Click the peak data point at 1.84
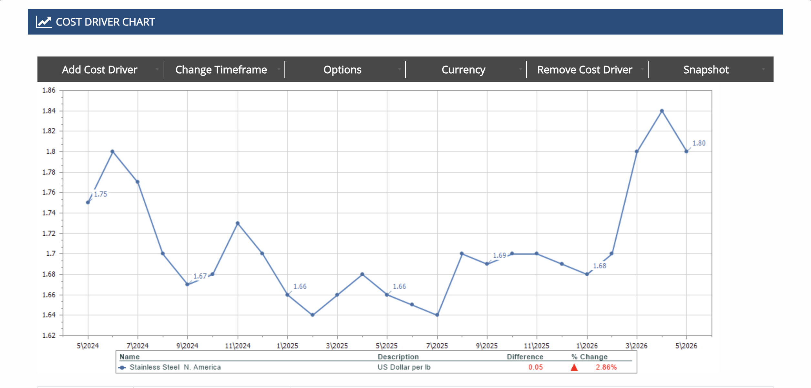Viewport: 811px width, 388px height. pyautogui.click(x=662, y=111)
